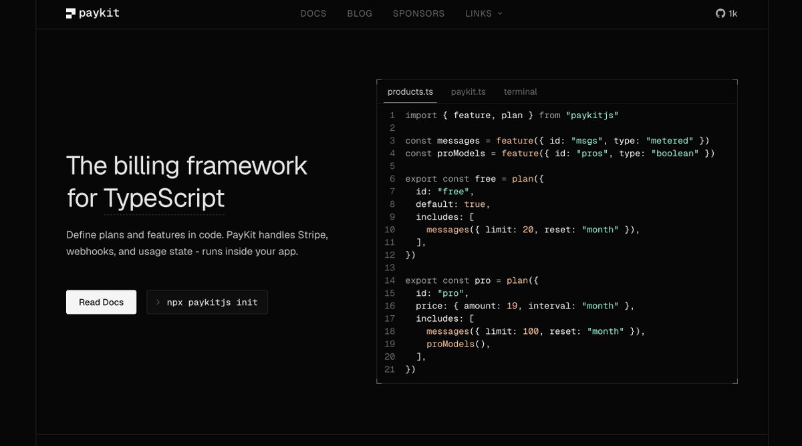
Task: Click the "default: true," code line
Action: pyautogui.click(x=452, y=204)
